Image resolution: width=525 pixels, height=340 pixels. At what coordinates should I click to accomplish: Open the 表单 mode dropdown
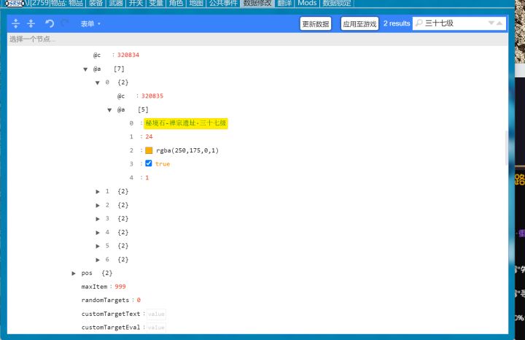pos(90,24)
